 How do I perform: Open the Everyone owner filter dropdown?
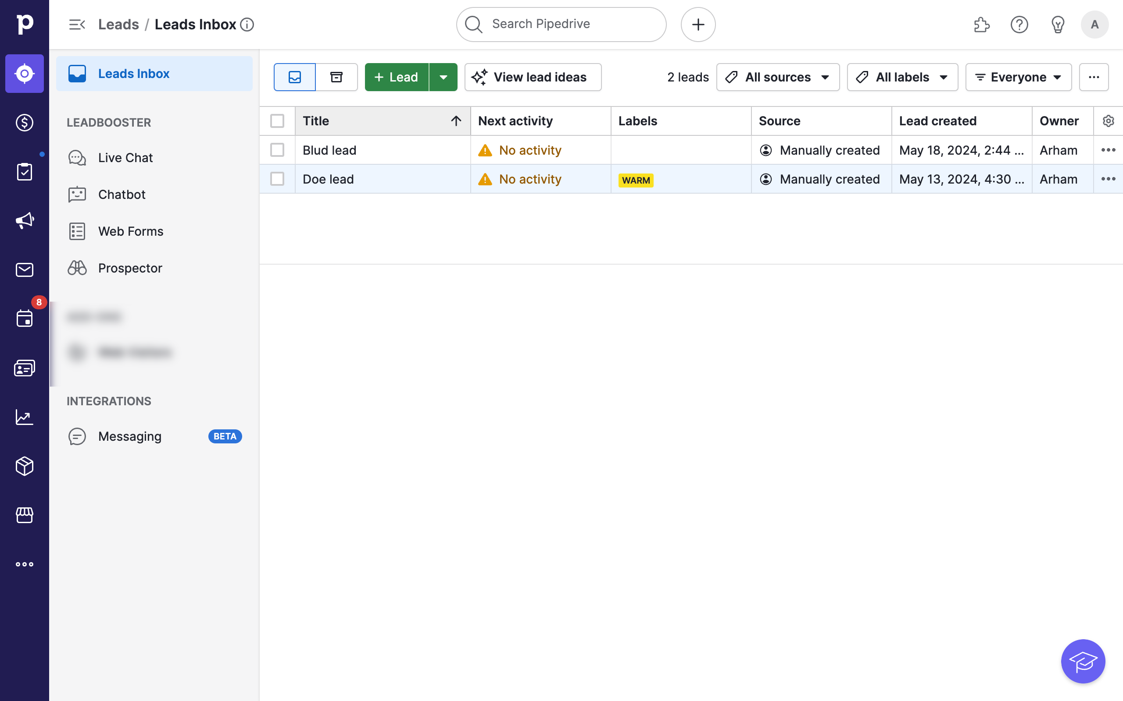click(x=1019, y=77)
